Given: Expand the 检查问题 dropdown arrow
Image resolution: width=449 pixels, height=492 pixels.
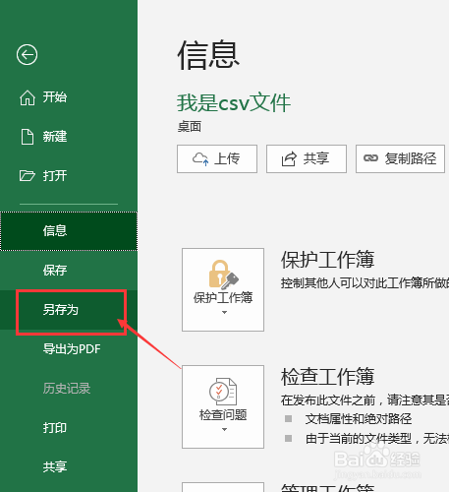Looking at the screenshot, I should tap(224, 430).
